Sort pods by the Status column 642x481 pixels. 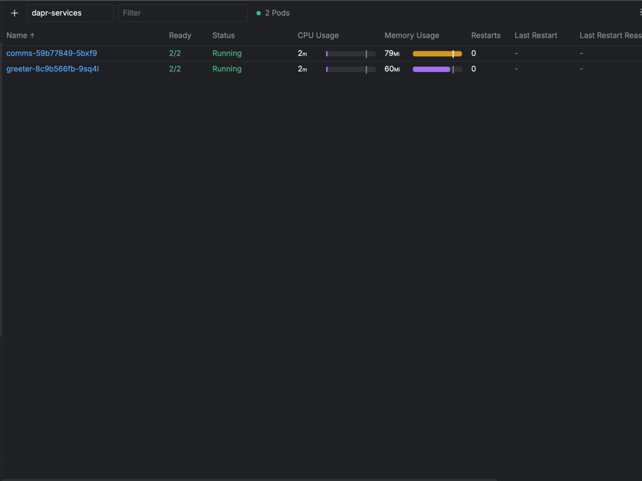coord(223,35)
